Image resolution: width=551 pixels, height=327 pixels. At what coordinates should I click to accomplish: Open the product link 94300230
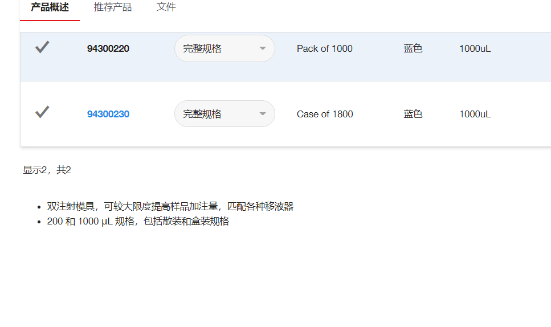pos(108,114)
